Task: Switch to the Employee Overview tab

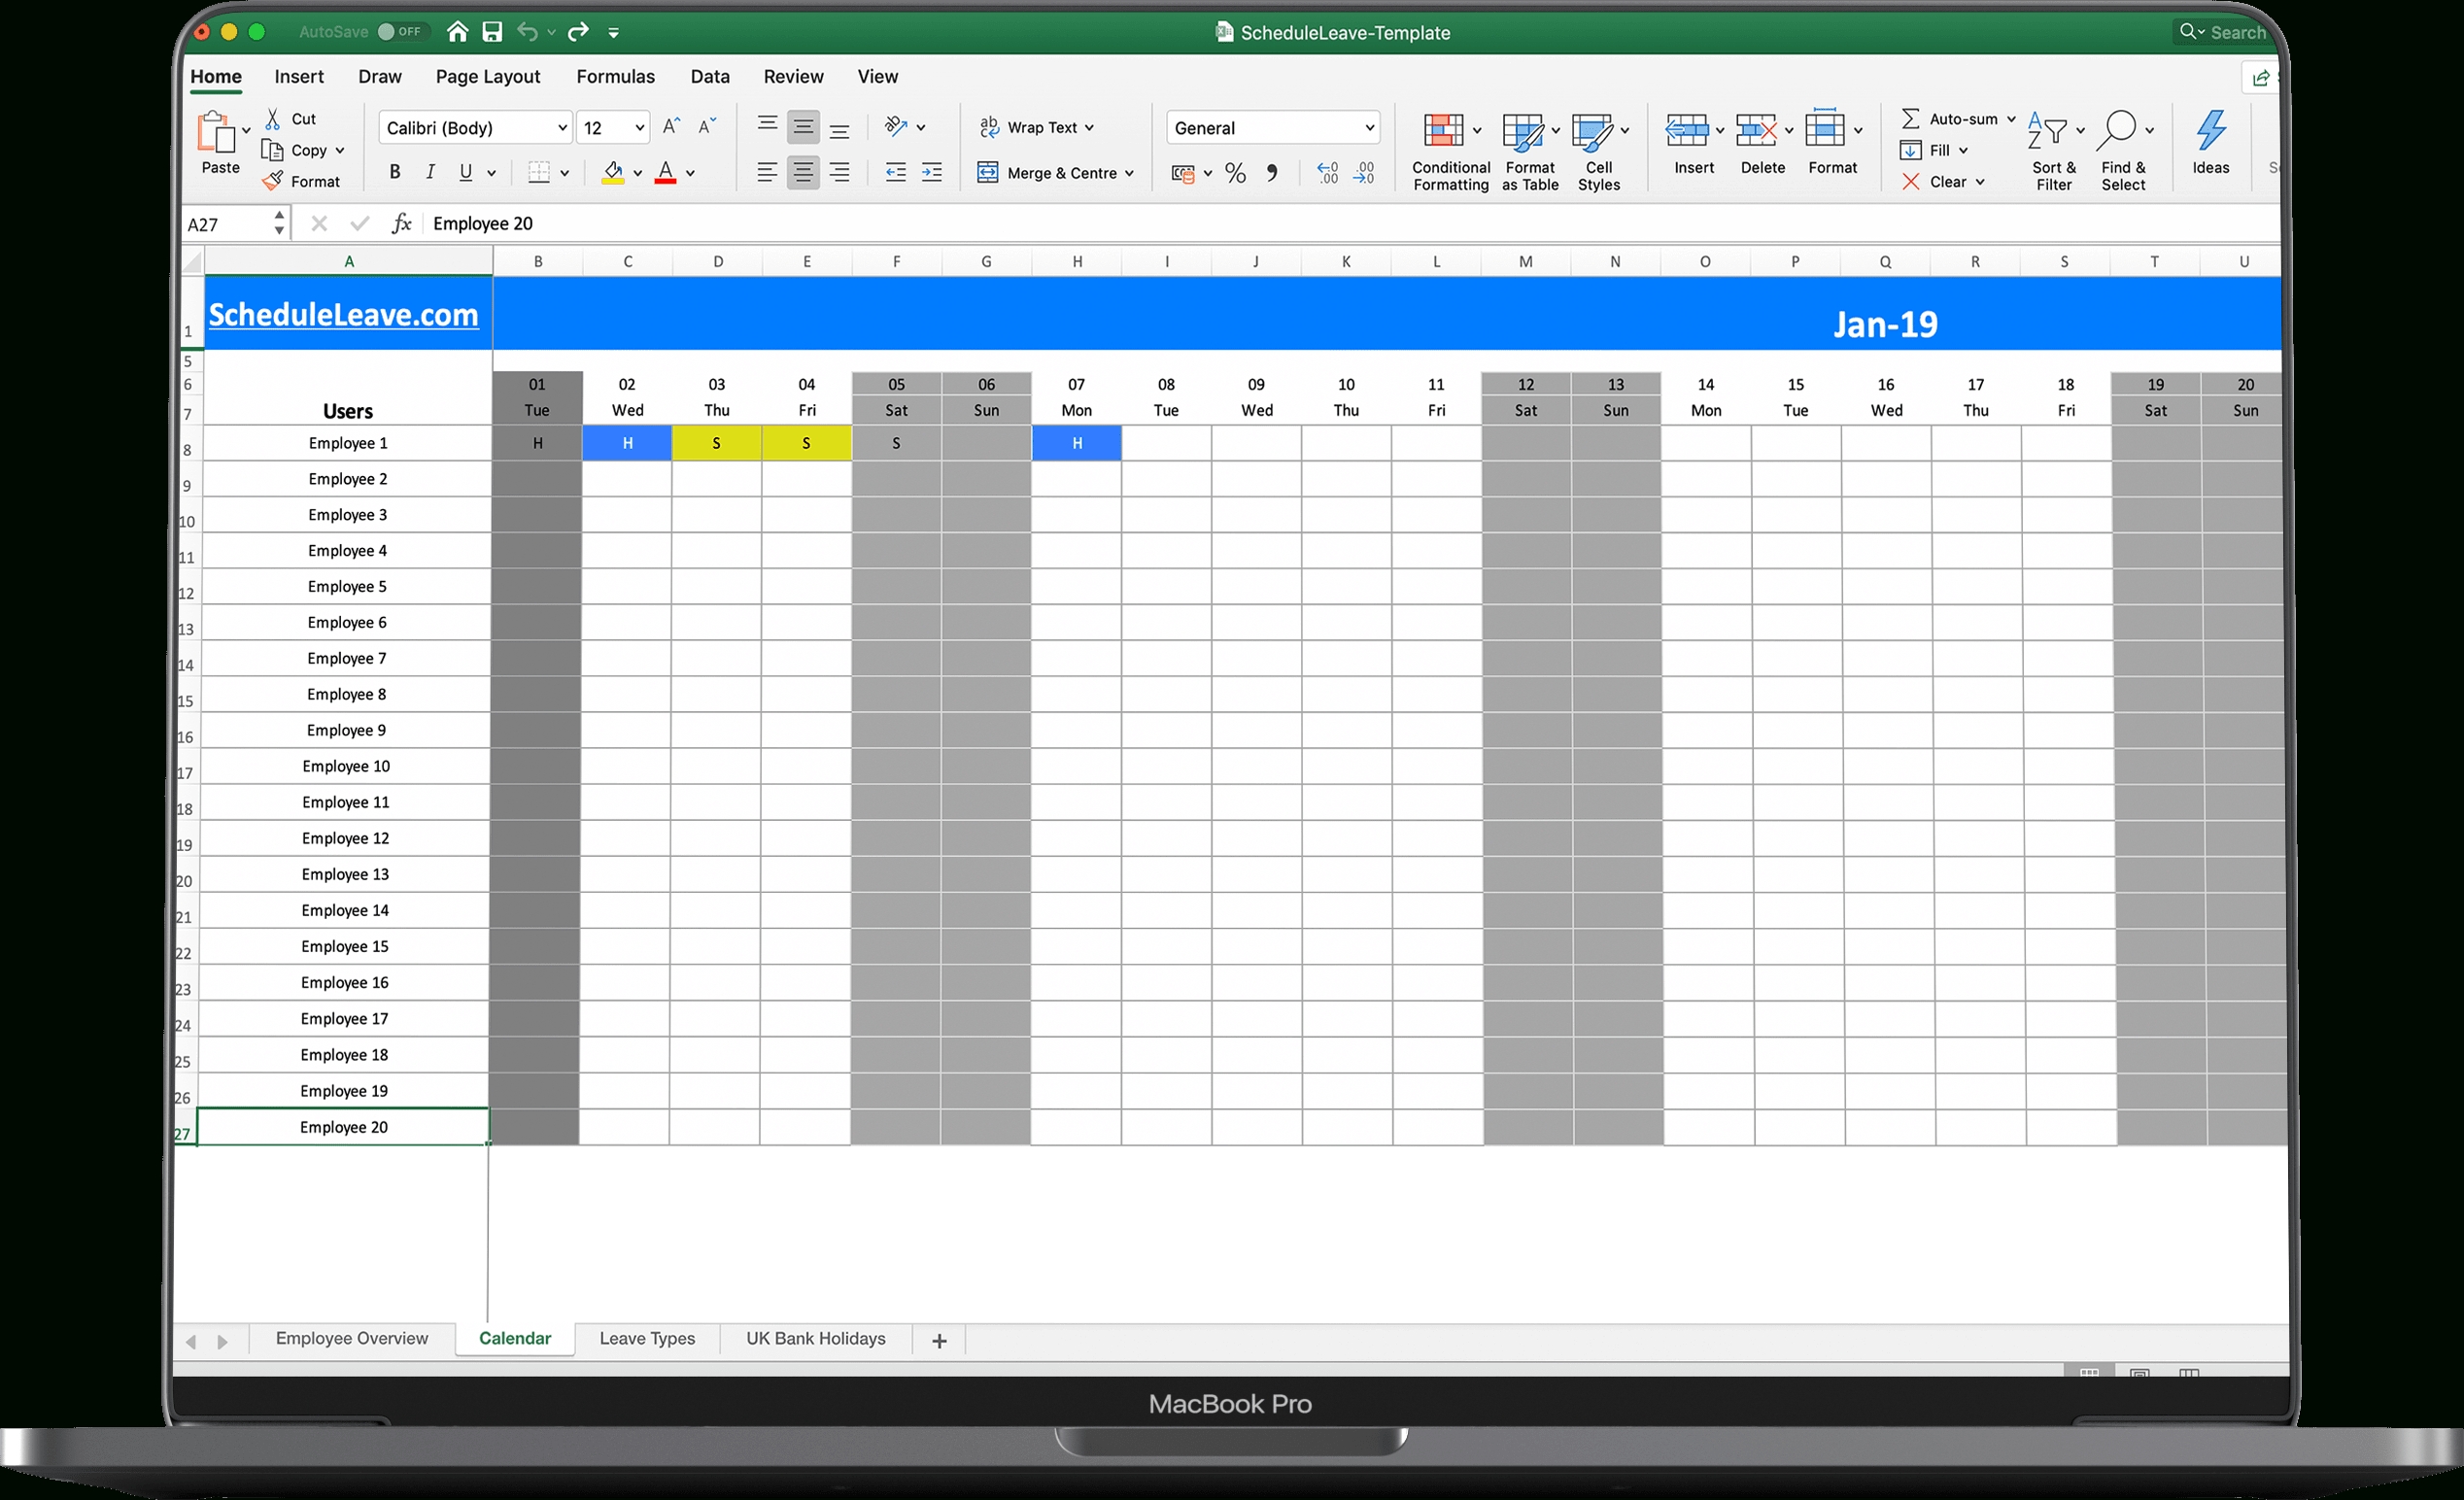Action: [350, 1340]
